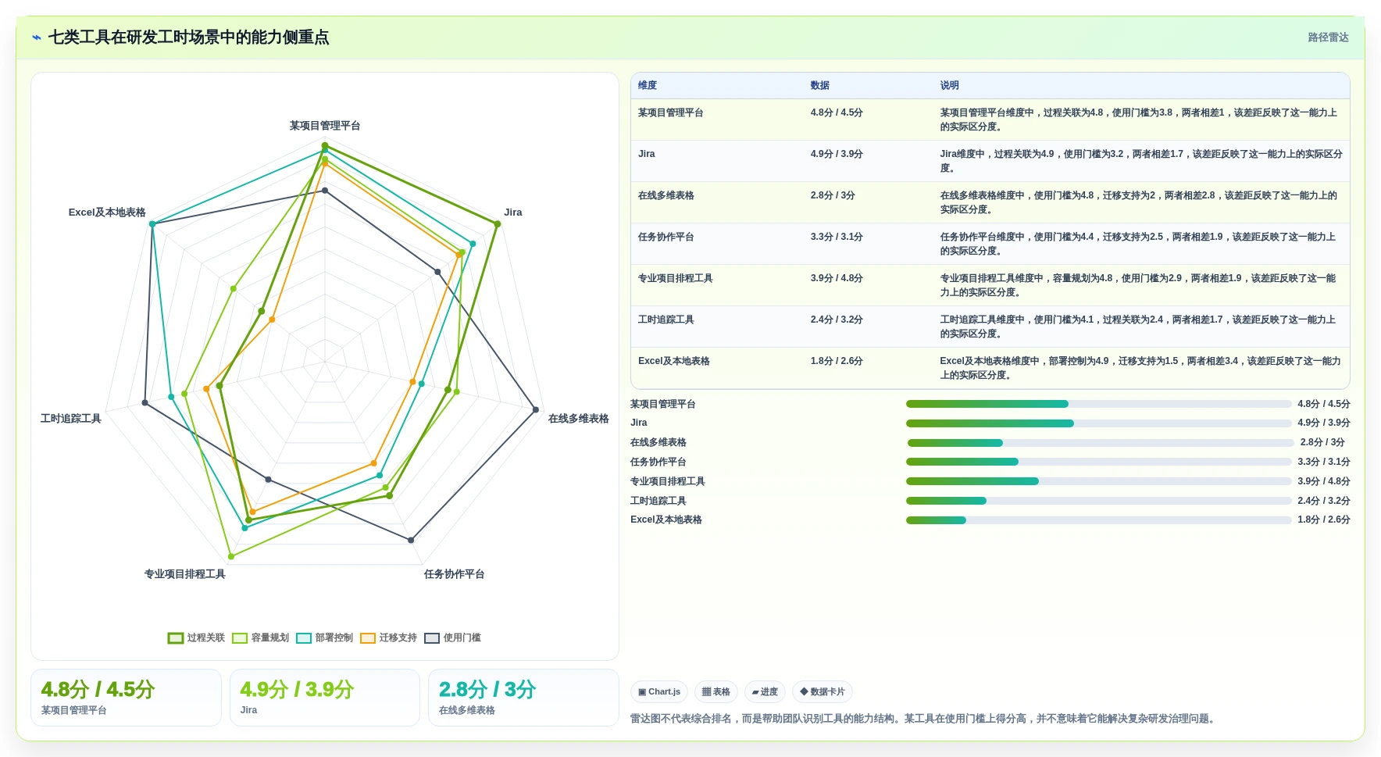Toggle the 部署控制 legend series

[x=324, y=637]
